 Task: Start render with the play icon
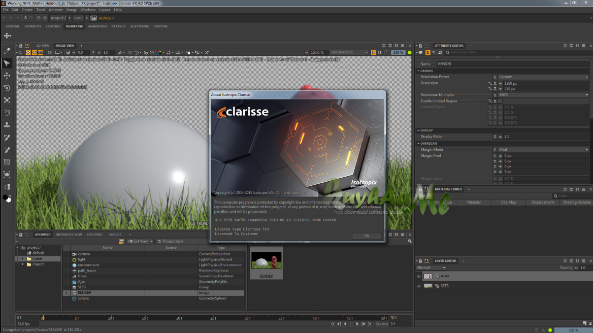click(373, 53)
